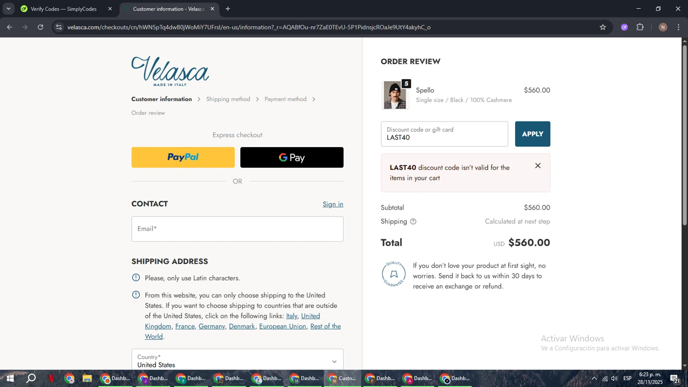Viewport: 688px width, 387px height.
Task: Go to Order review breadcrumb
Action: pos(148,113)
